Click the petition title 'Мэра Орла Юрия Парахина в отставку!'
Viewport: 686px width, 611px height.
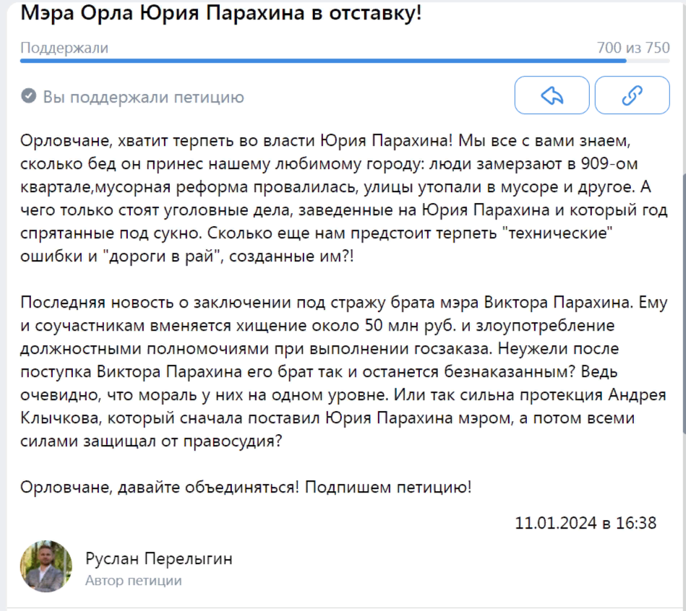[x=221, y=13]
